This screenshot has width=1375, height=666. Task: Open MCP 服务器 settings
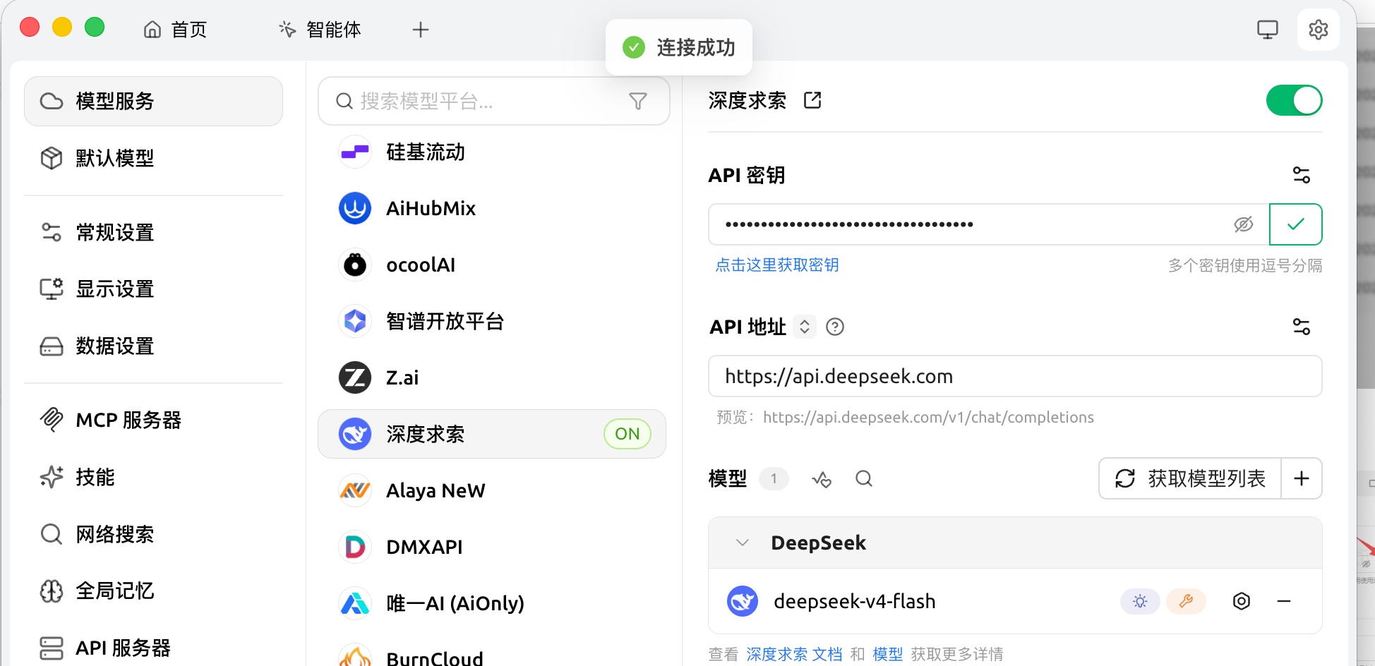(153, 420)
